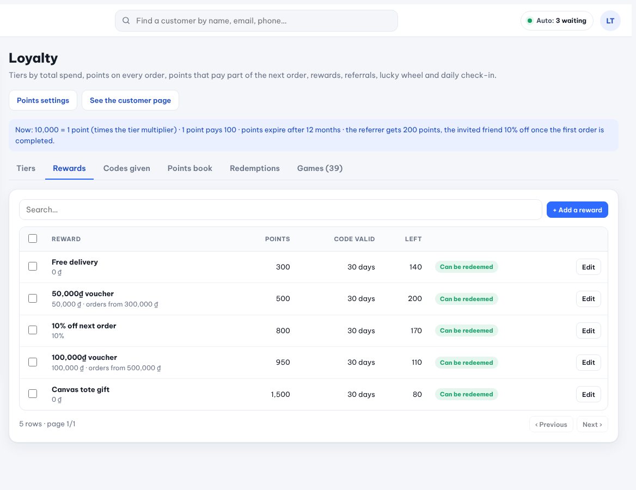This screenshot has width=636, height=490.
Task: View the Redemptions tab
Action: pos(255,168)
